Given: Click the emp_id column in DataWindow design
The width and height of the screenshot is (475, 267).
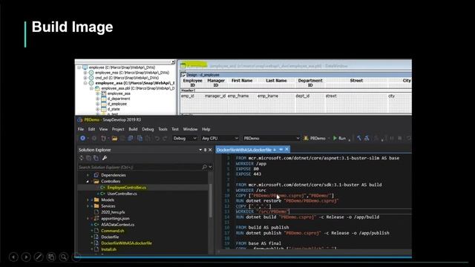Looking at the screenshot, I should (x=188, y=96).
